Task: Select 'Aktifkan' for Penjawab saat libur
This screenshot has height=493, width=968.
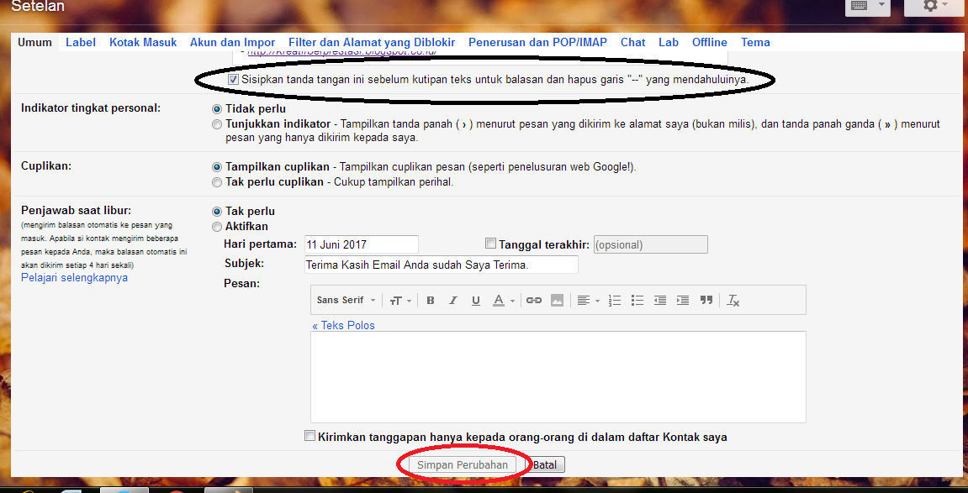Action: [217, 226]
